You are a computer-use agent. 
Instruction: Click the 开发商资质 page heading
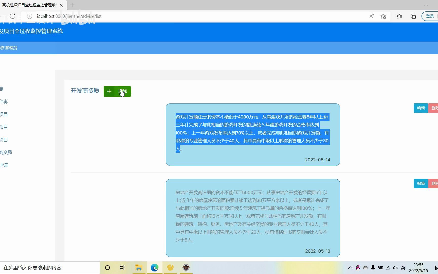point(85,91)
